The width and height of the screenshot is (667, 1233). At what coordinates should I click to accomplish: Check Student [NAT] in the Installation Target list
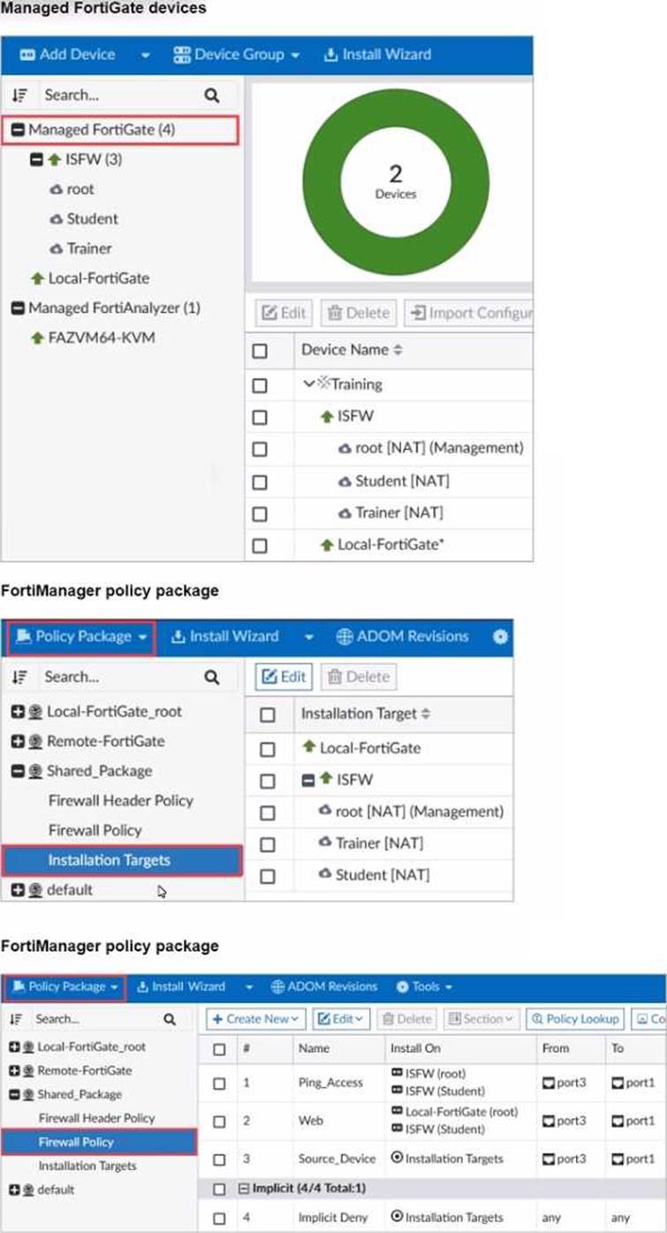pyautogui.click(x=268, y=877)
